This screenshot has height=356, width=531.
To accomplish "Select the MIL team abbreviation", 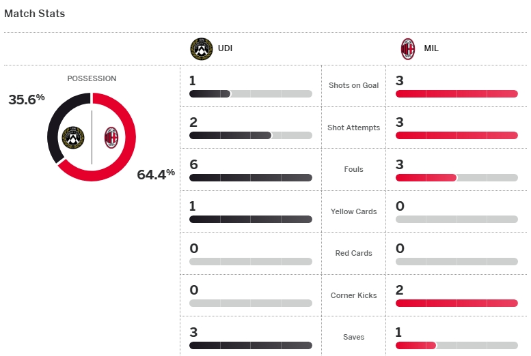I will pos(431,48).
